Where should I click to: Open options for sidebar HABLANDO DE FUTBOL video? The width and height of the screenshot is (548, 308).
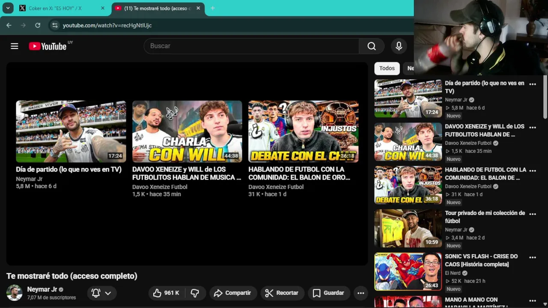coord(533,171)
